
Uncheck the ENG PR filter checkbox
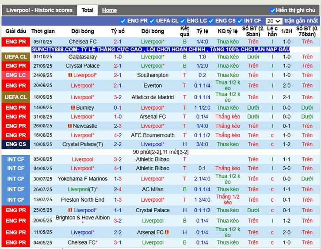click(123, 21)
